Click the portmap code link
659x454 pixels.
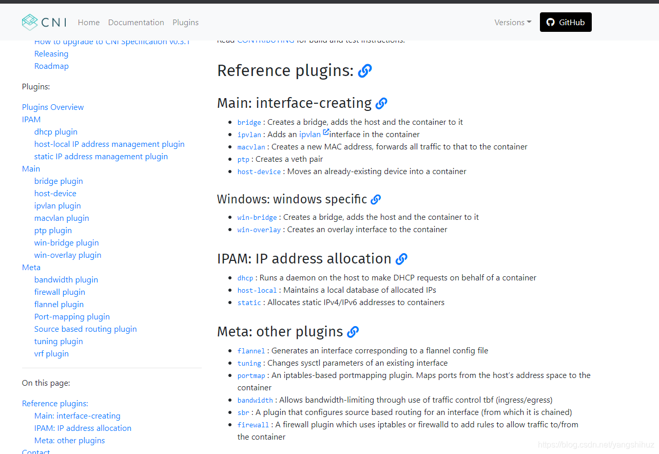pyautogui.click(x=251, y=375)
